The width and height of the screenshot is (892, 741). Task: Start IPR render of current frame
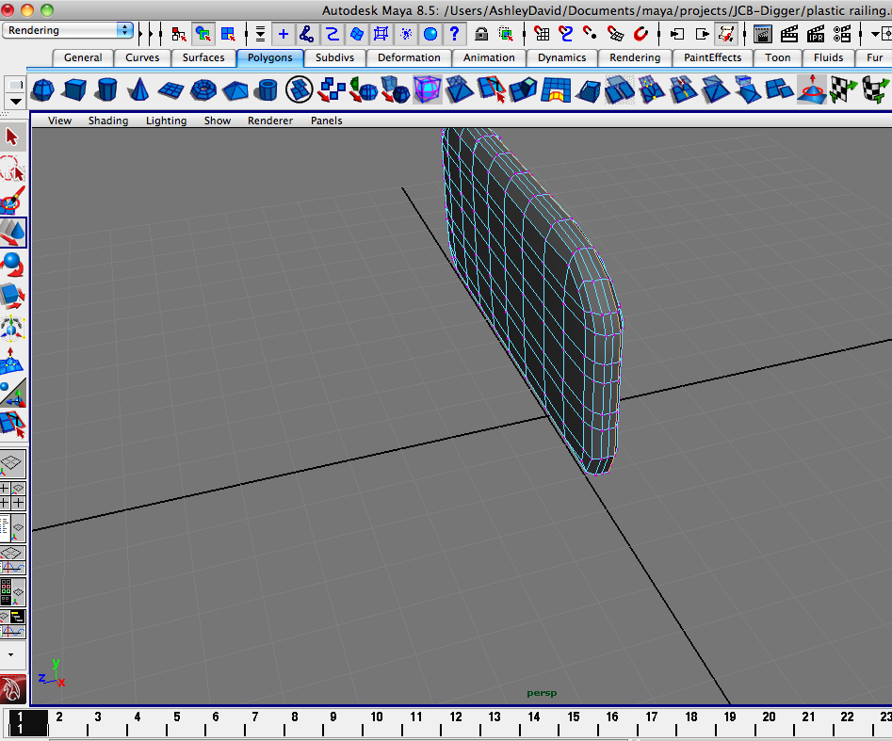815,34
